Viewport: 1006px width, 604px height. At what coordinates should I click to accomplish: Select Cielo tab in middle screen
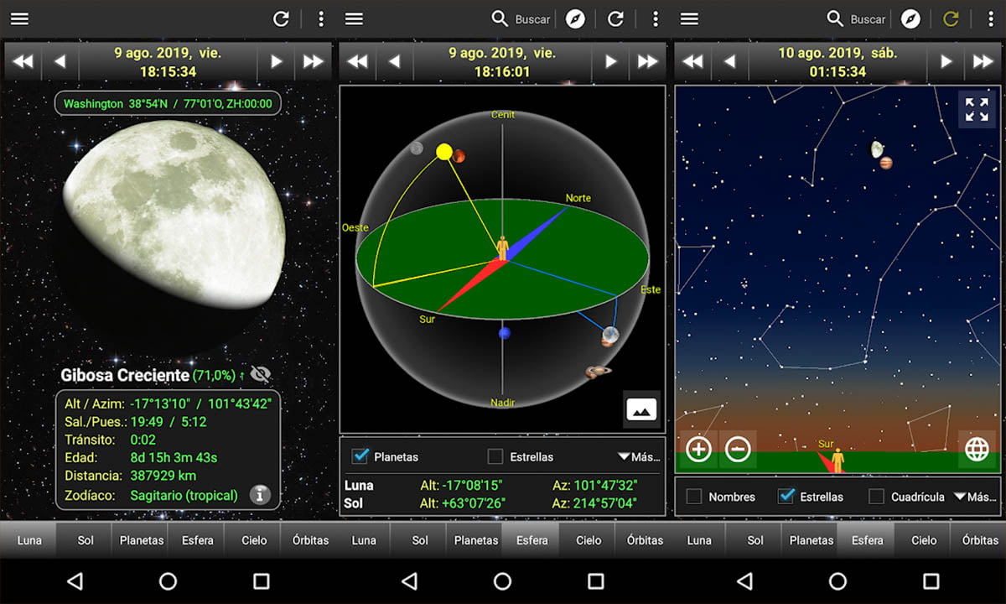coord(589,540)
